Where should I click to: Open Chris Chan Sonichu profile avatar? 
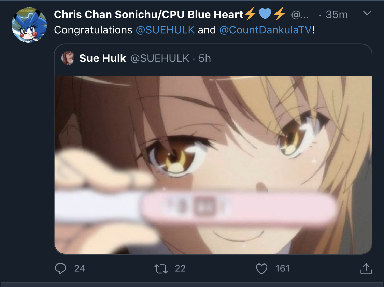[x=29, y=25]
